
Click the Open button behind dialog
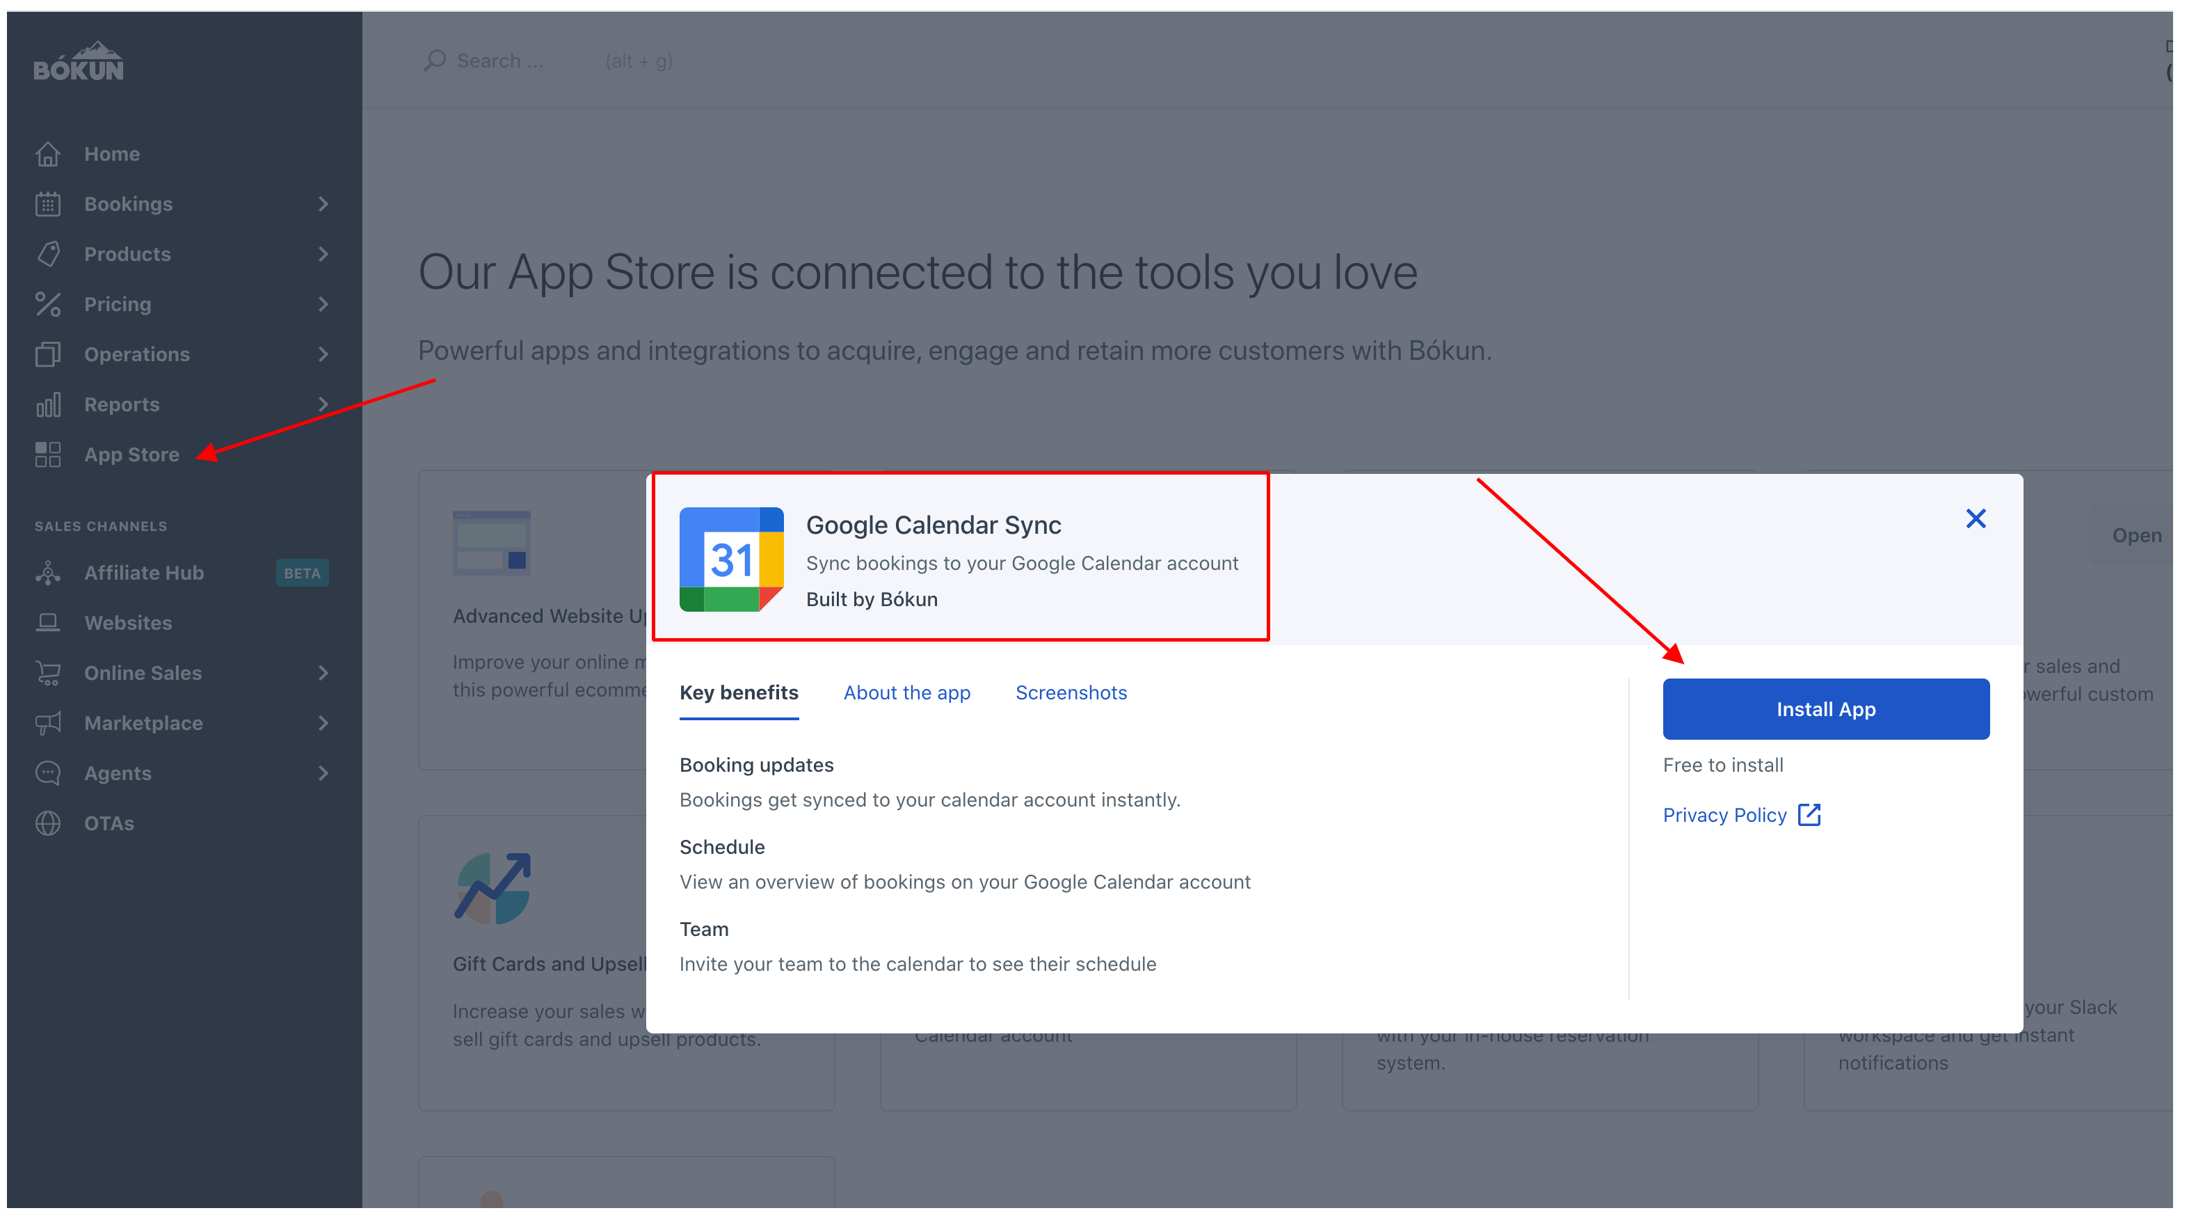[2137, 535]
